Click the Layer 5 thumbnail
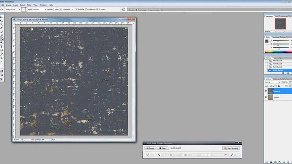This screenshot has height=164, width=292. click(x=271, y=97)
